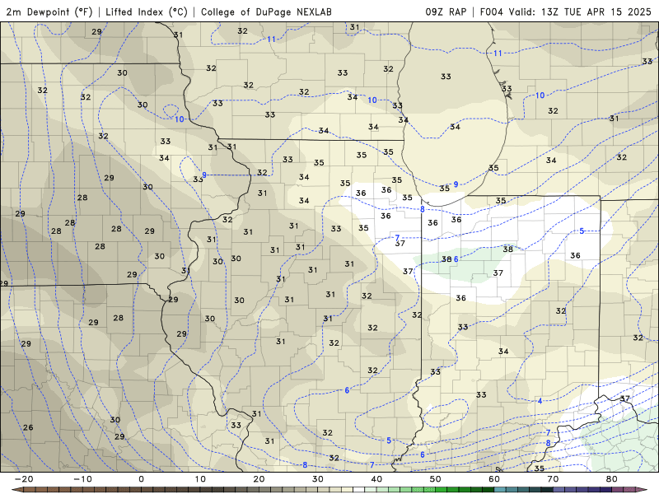Screen dimensions: 659x494
Task: Click the 80 label on the color scale
Action: [612, 479]
